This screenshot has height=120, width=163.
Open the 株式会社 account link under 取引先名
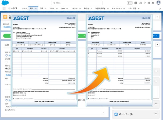[7, 27]
